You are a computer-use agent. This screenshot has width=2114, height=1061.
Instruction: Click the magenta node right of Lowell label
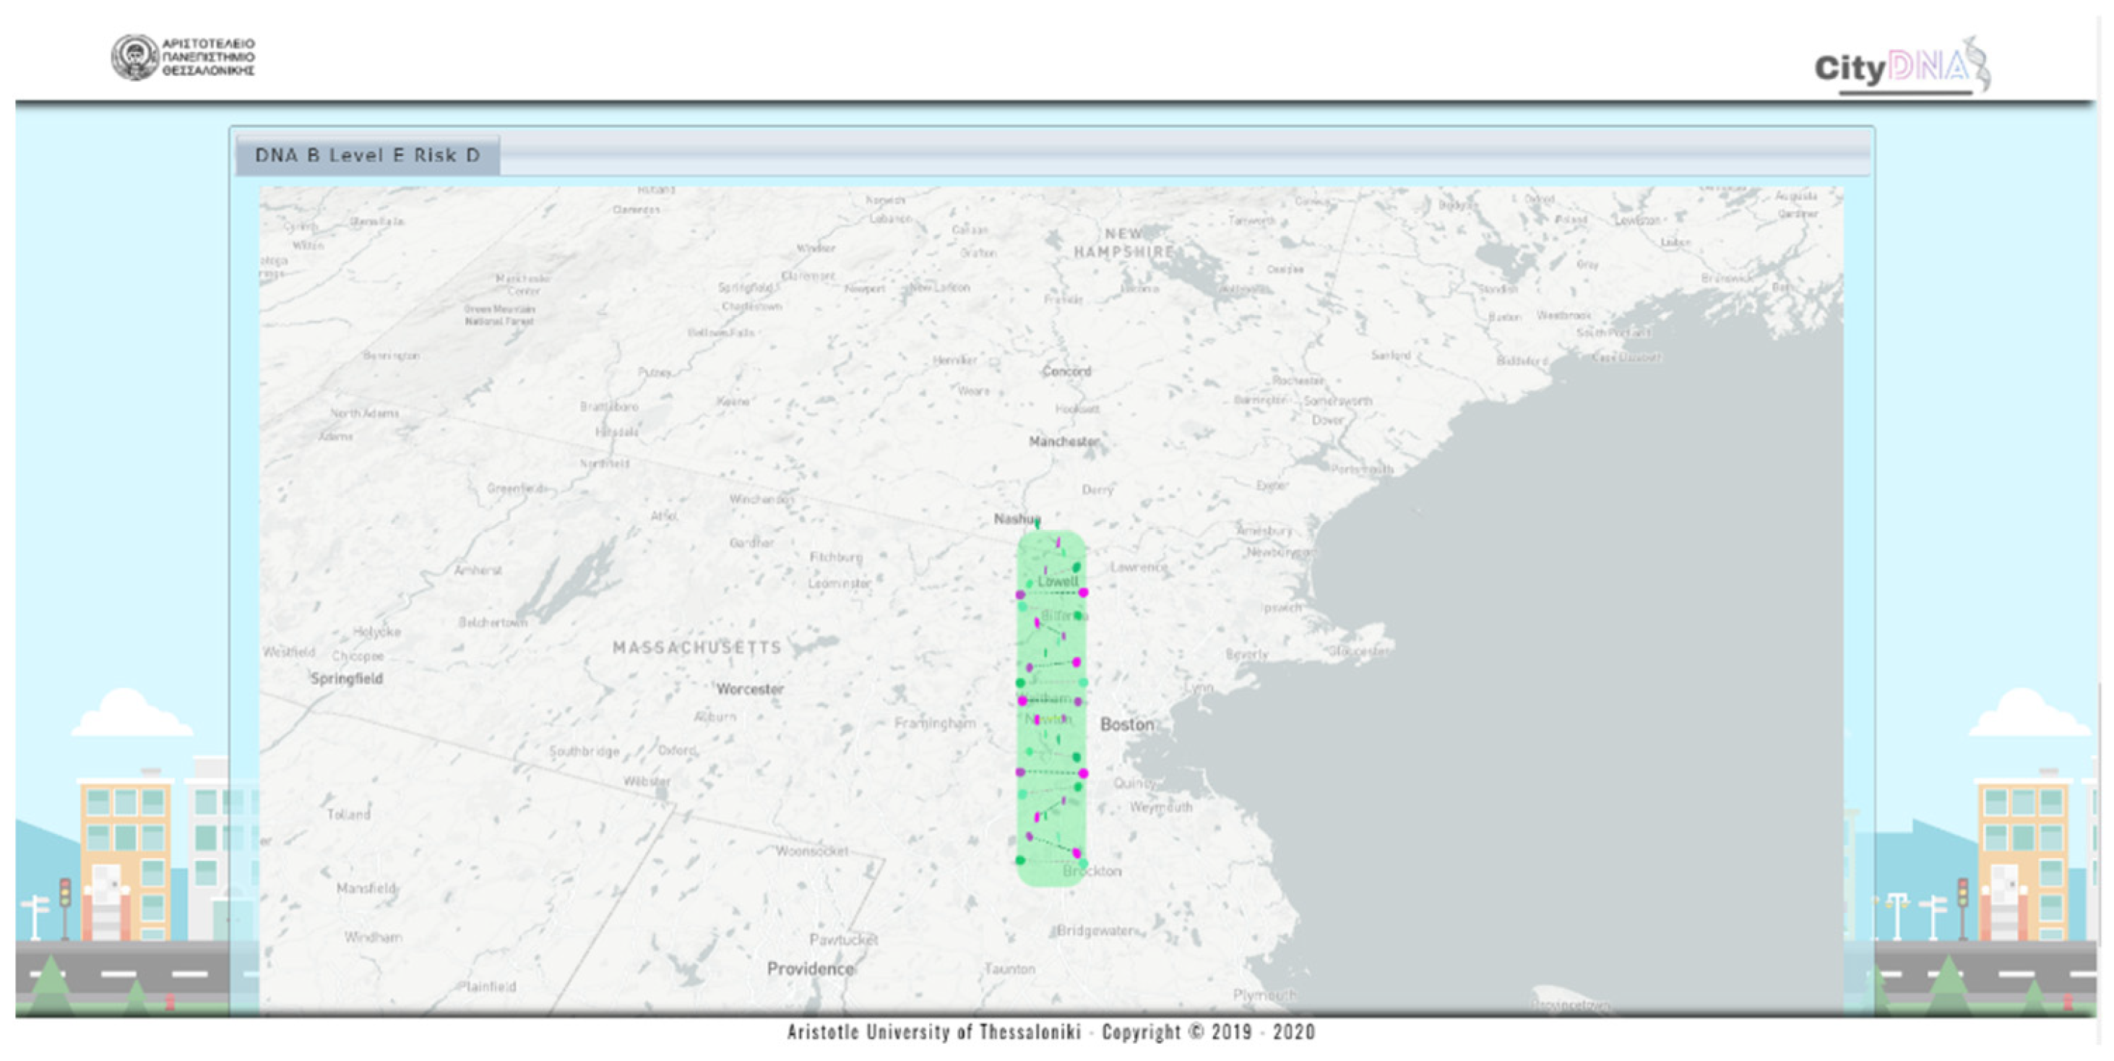click(x=1083, y=592)
